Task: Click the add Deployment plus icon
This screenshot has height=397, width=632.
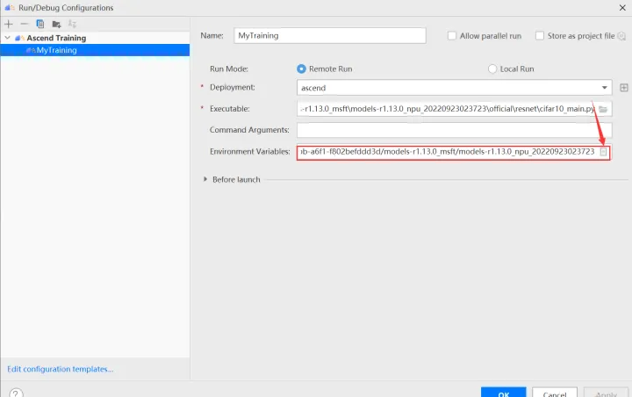Action: tap(624, 88)
